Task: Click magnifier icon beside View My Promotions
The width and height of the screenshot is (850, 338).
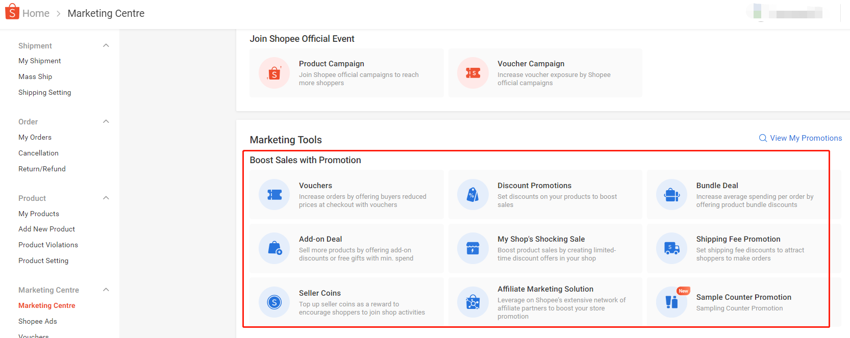Action: pyautogui.click(x=763, y=138)
